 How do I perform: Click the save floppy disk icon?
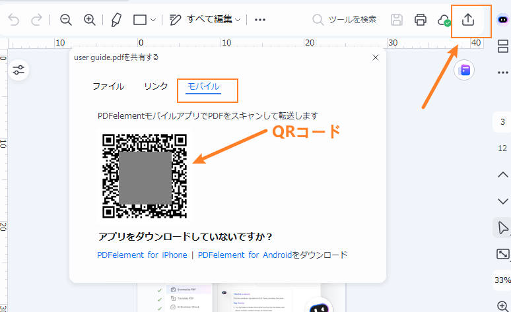coord(397,20)
